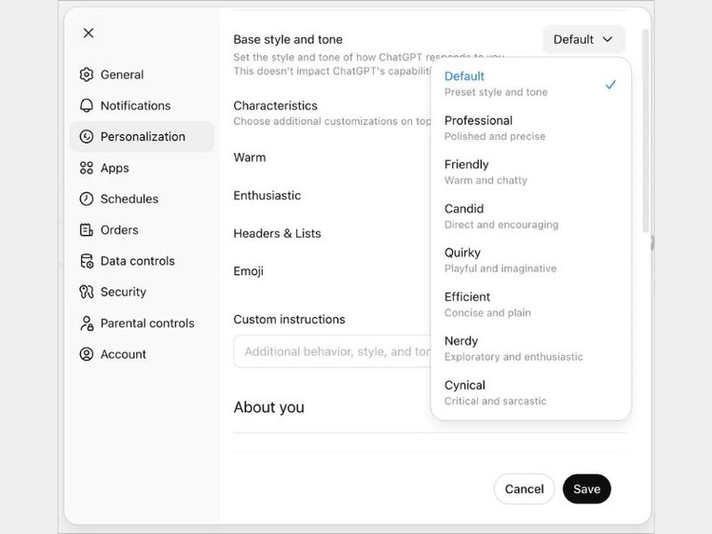This screenshot has width=712, height=534.
Task: Click the Parental controls person icon
Action: [x=87, y=323]
